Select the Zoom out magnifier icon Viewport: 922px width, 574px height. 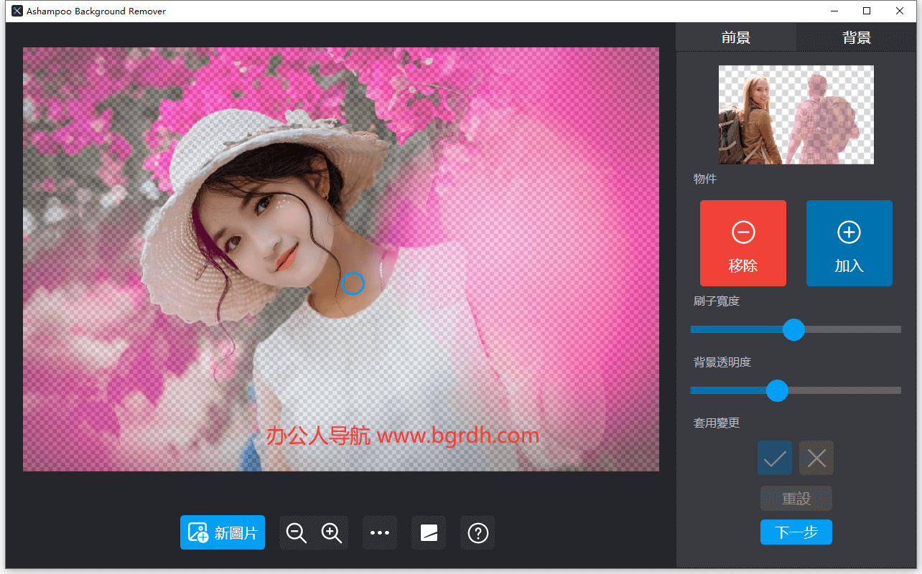297,532
